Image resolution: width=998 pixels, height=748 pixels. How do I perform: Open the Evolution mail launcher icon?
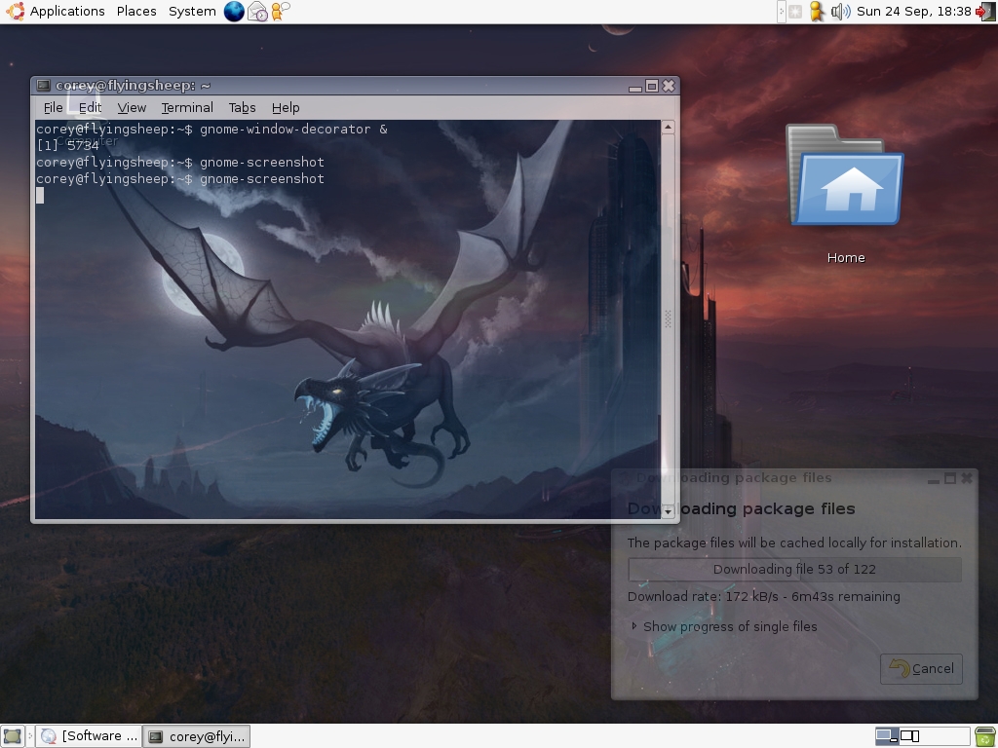pyautogui.click(x=257, y=12)
